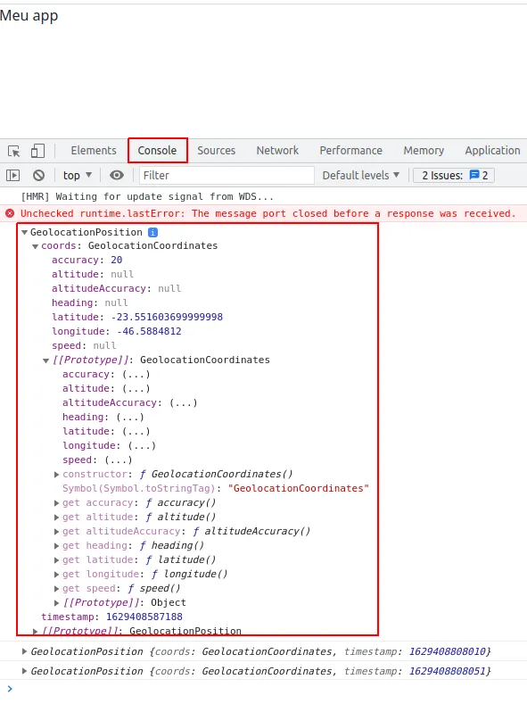The height and width of the screenshot is (704, 527).
Task: Click the eye live expression icon
Action: 117,175
